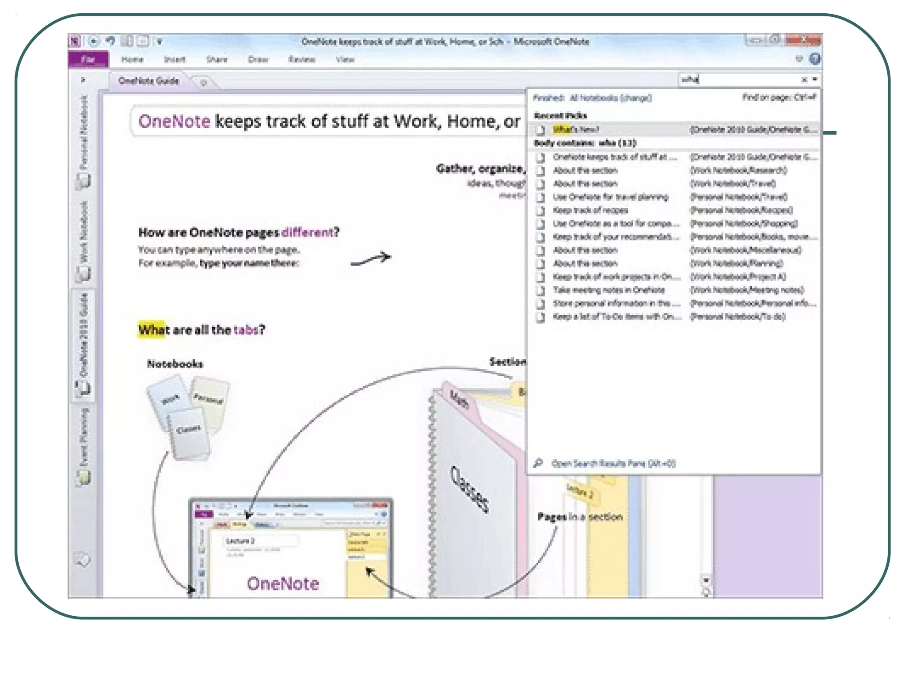This screenshot has height=679, width=905.
Task: Click the new section tab icon
Action: coord(203,82)
